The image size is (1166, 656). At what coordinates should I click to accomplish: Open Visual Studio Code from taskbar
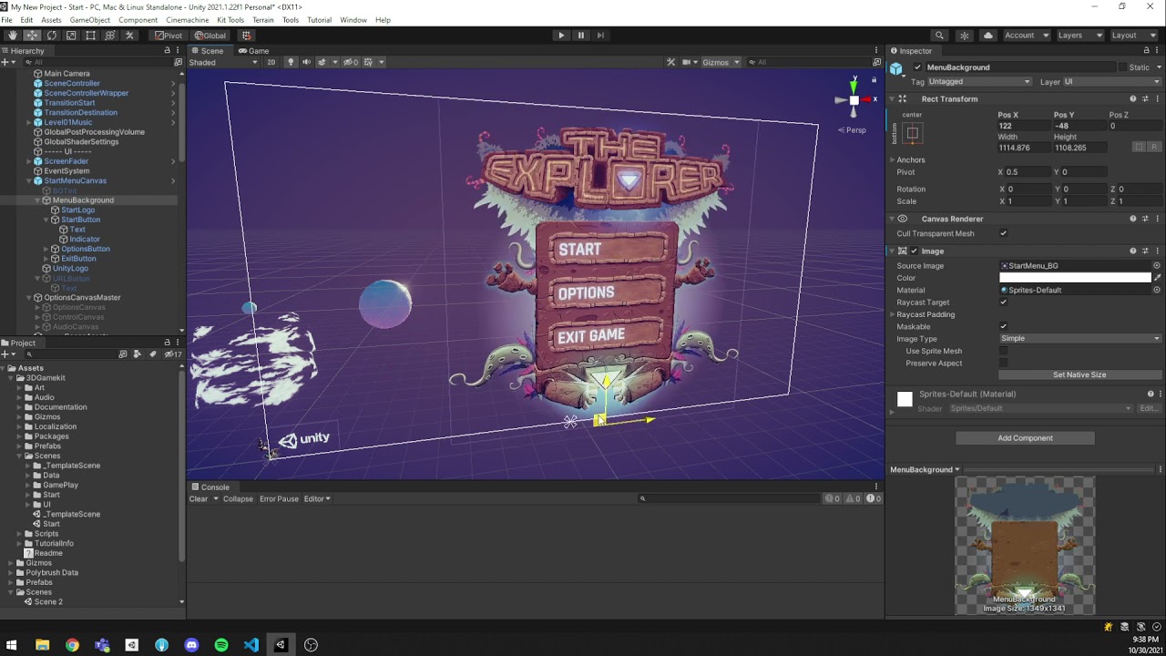click(251, 645)
